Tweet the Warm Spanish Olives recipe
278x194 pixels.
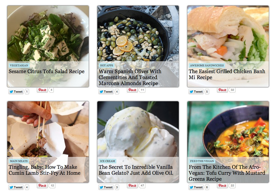106,92
